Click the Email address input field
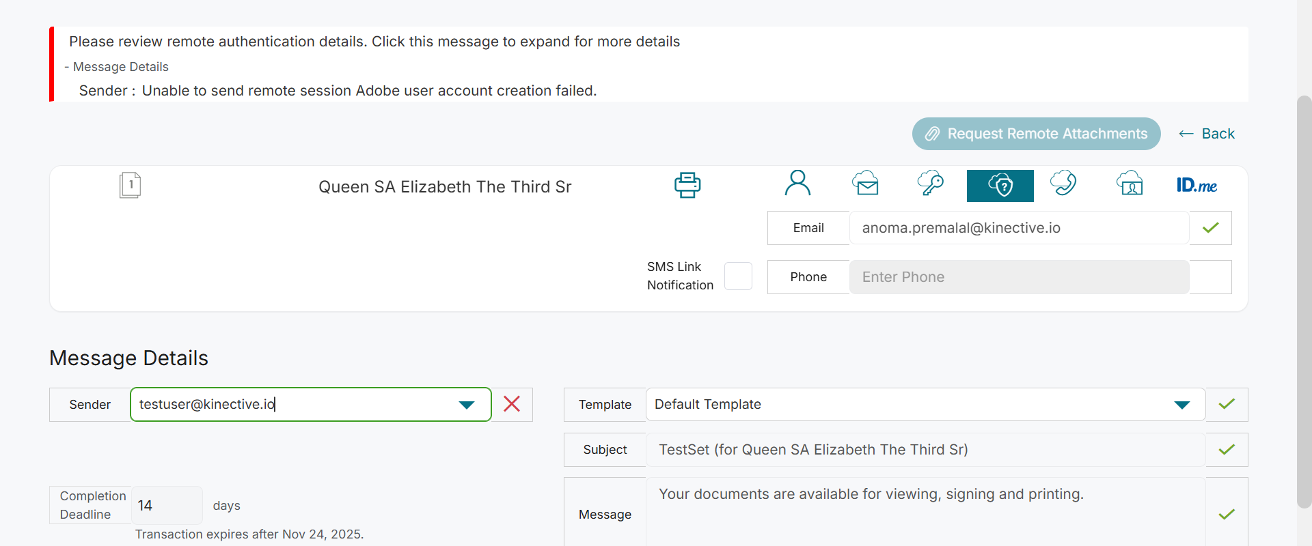This screenshot has width=1312, height=546. [1018, 228]
